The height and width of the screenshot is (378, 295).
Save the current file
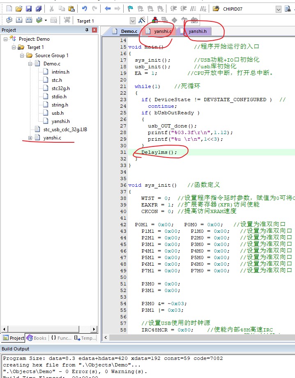pos(29,9)
